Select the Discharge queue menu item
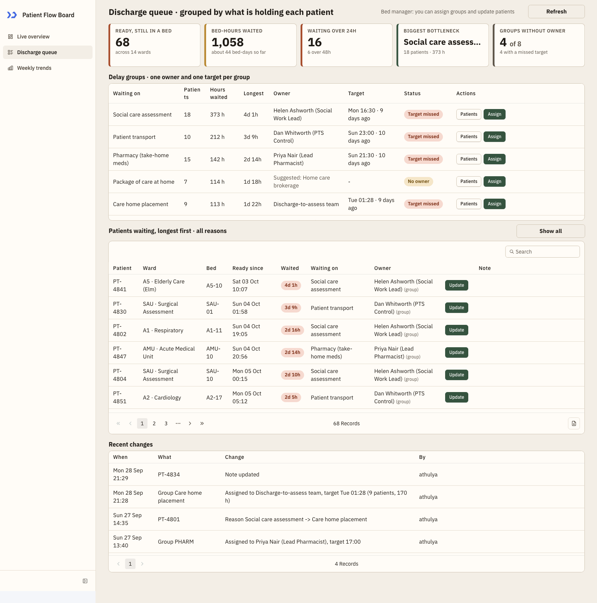Image resolution: width=597 pixels, height=603 pixels. coord(48,52)
